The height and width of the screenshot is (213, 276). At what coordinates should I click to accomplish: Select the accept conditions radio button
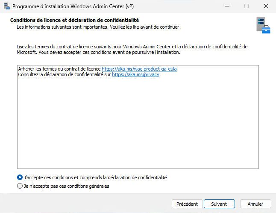[20, 177]
